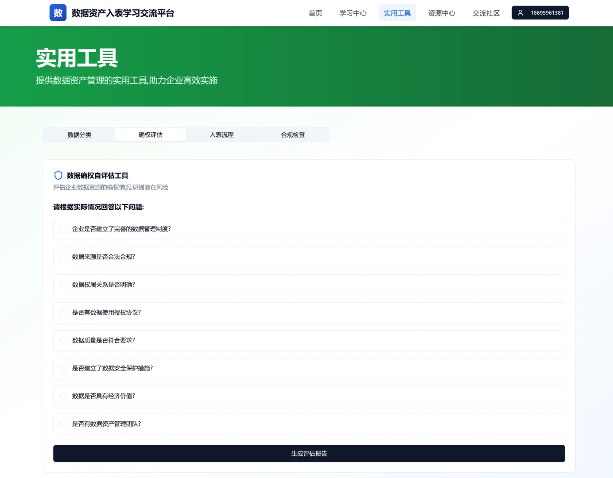This screenshot has height=478, width=613.
Task: Navigate to 资源中心 in the top navigation
Action: click(x=442, y=13)
